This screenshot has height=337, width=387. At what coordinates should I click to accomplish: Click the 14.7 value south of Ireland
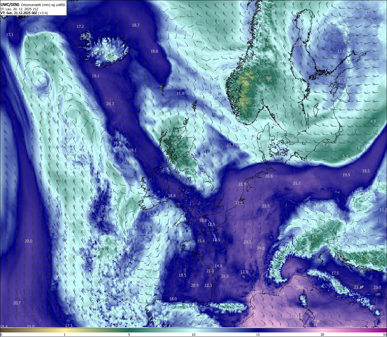click(150, 214)
